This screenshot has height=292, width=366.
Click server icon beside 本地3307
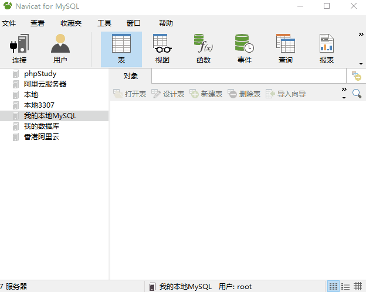pos(15,105)
